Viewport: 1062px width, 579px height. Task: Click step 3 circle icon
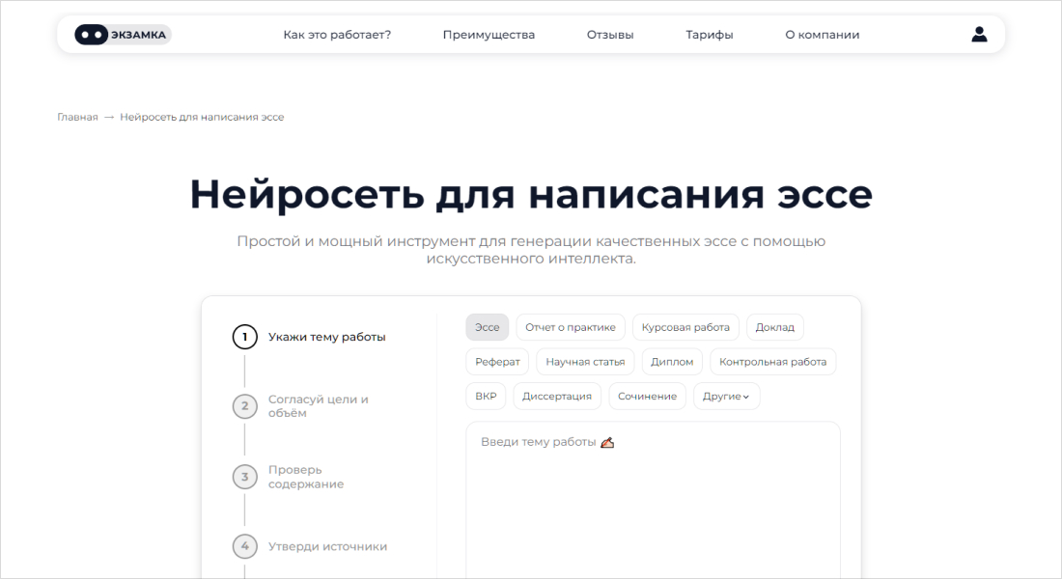pyautogui.click(x=245, y=477)
